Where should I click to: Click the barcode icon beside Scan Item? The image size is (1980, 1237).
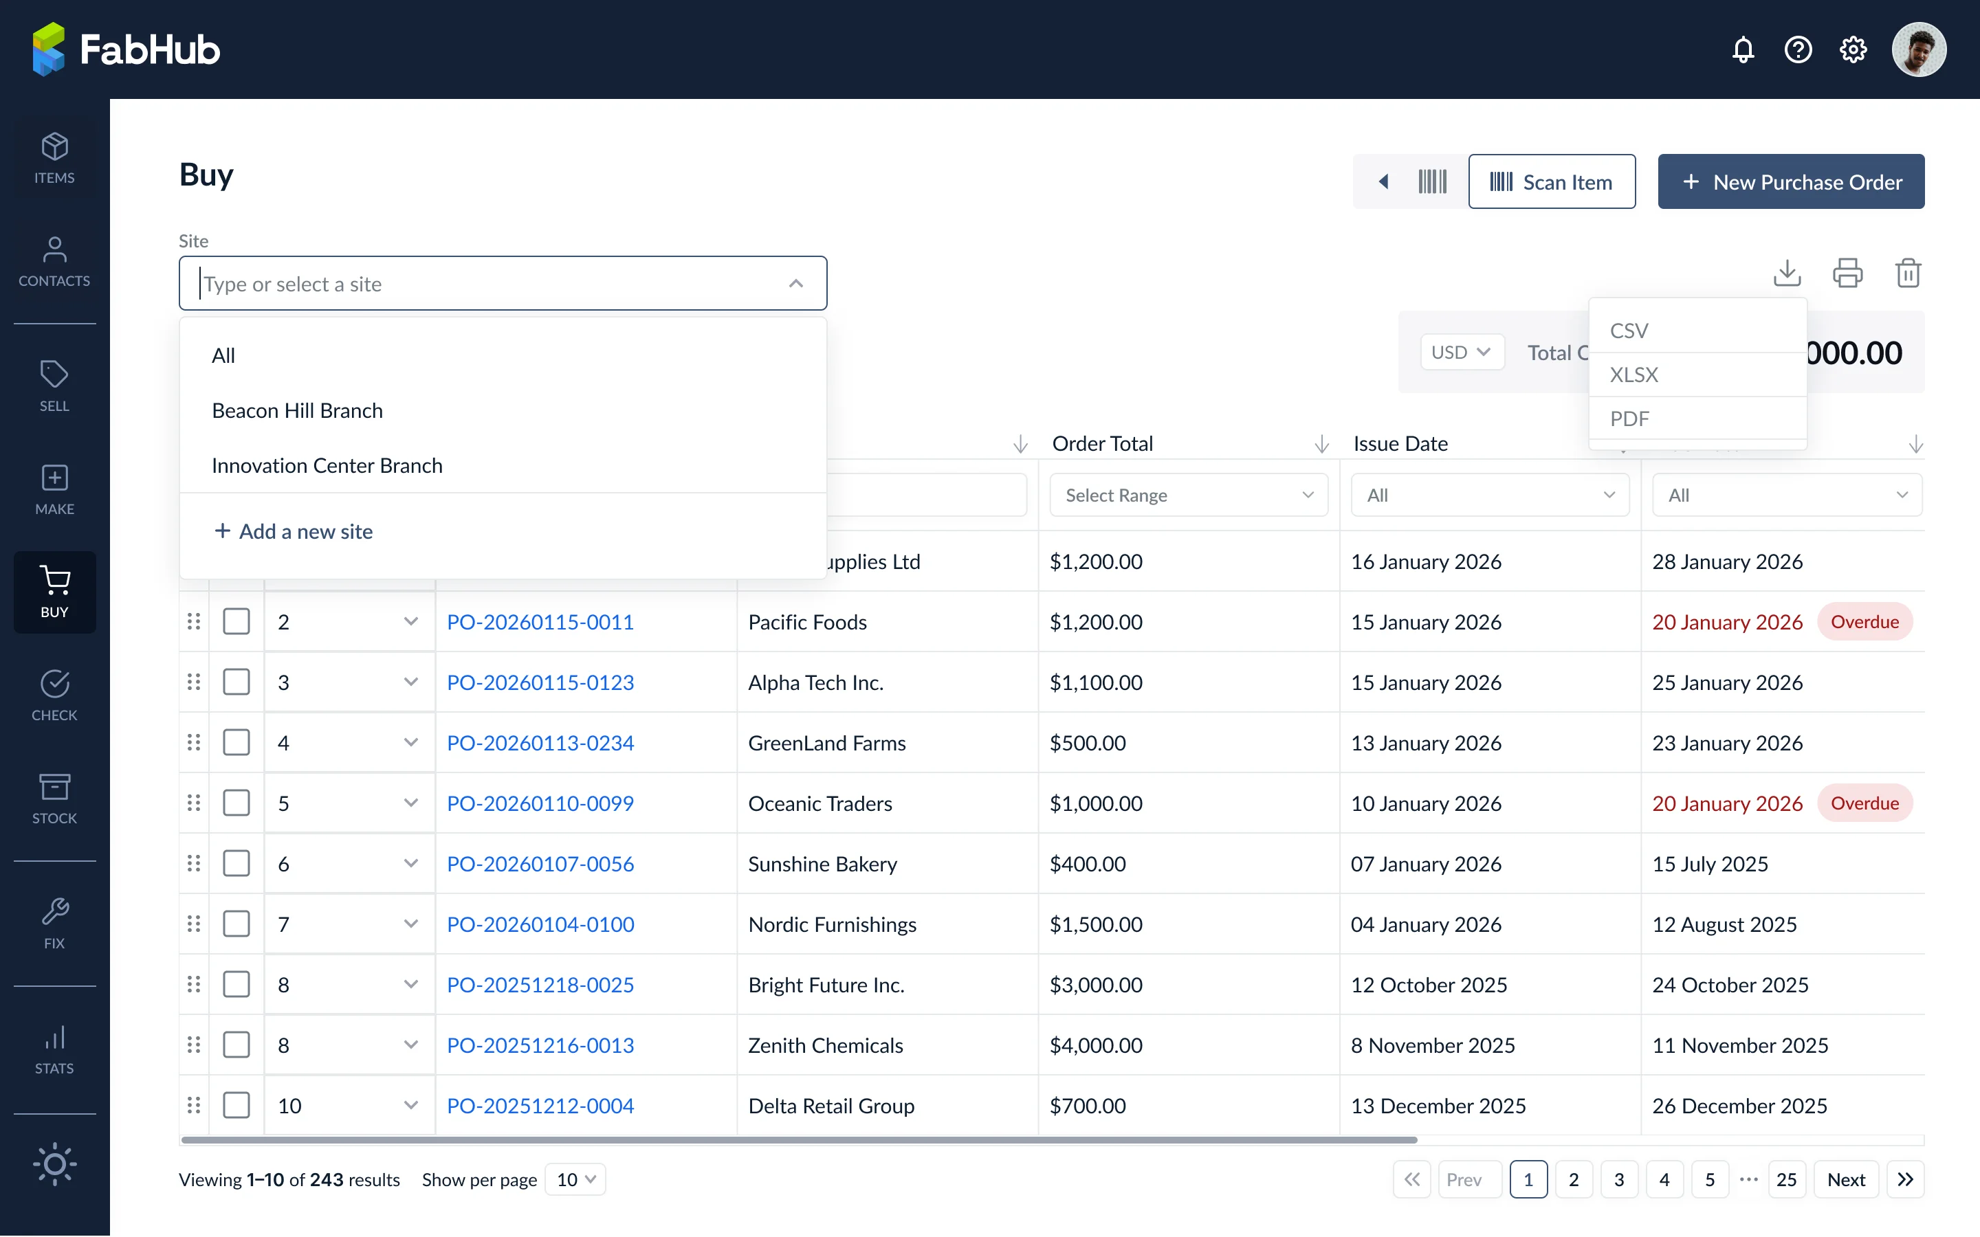tap(1433, 181)
